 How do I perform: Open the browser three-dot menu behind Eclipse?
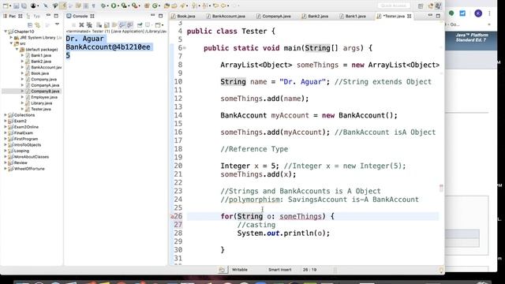coord(489,13)
